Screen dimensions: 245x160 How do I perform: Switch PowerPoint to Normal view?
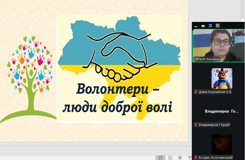(160, 158)
